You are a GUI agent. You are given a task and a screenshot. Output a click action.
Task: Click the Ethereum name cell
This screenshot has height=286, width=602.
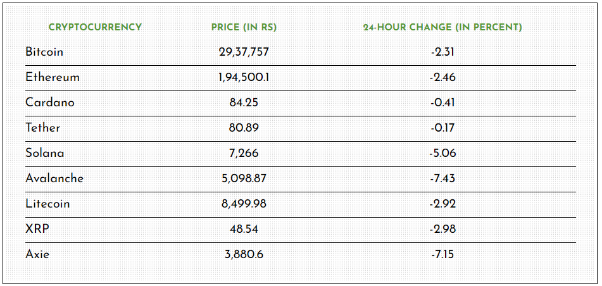click(53, 77)
